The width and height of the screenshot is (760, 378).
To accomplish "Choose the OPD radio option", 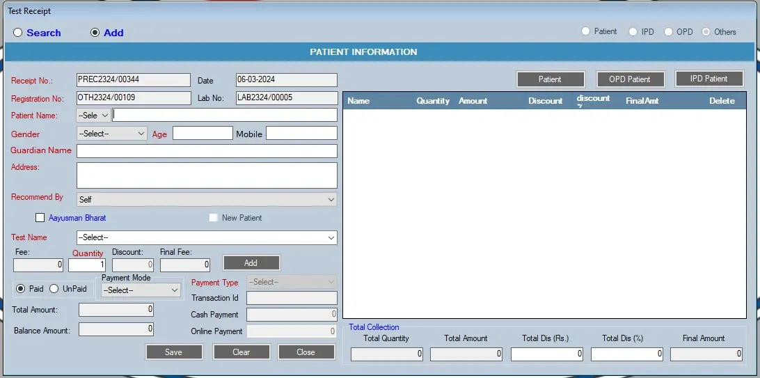I will point(668,32).
